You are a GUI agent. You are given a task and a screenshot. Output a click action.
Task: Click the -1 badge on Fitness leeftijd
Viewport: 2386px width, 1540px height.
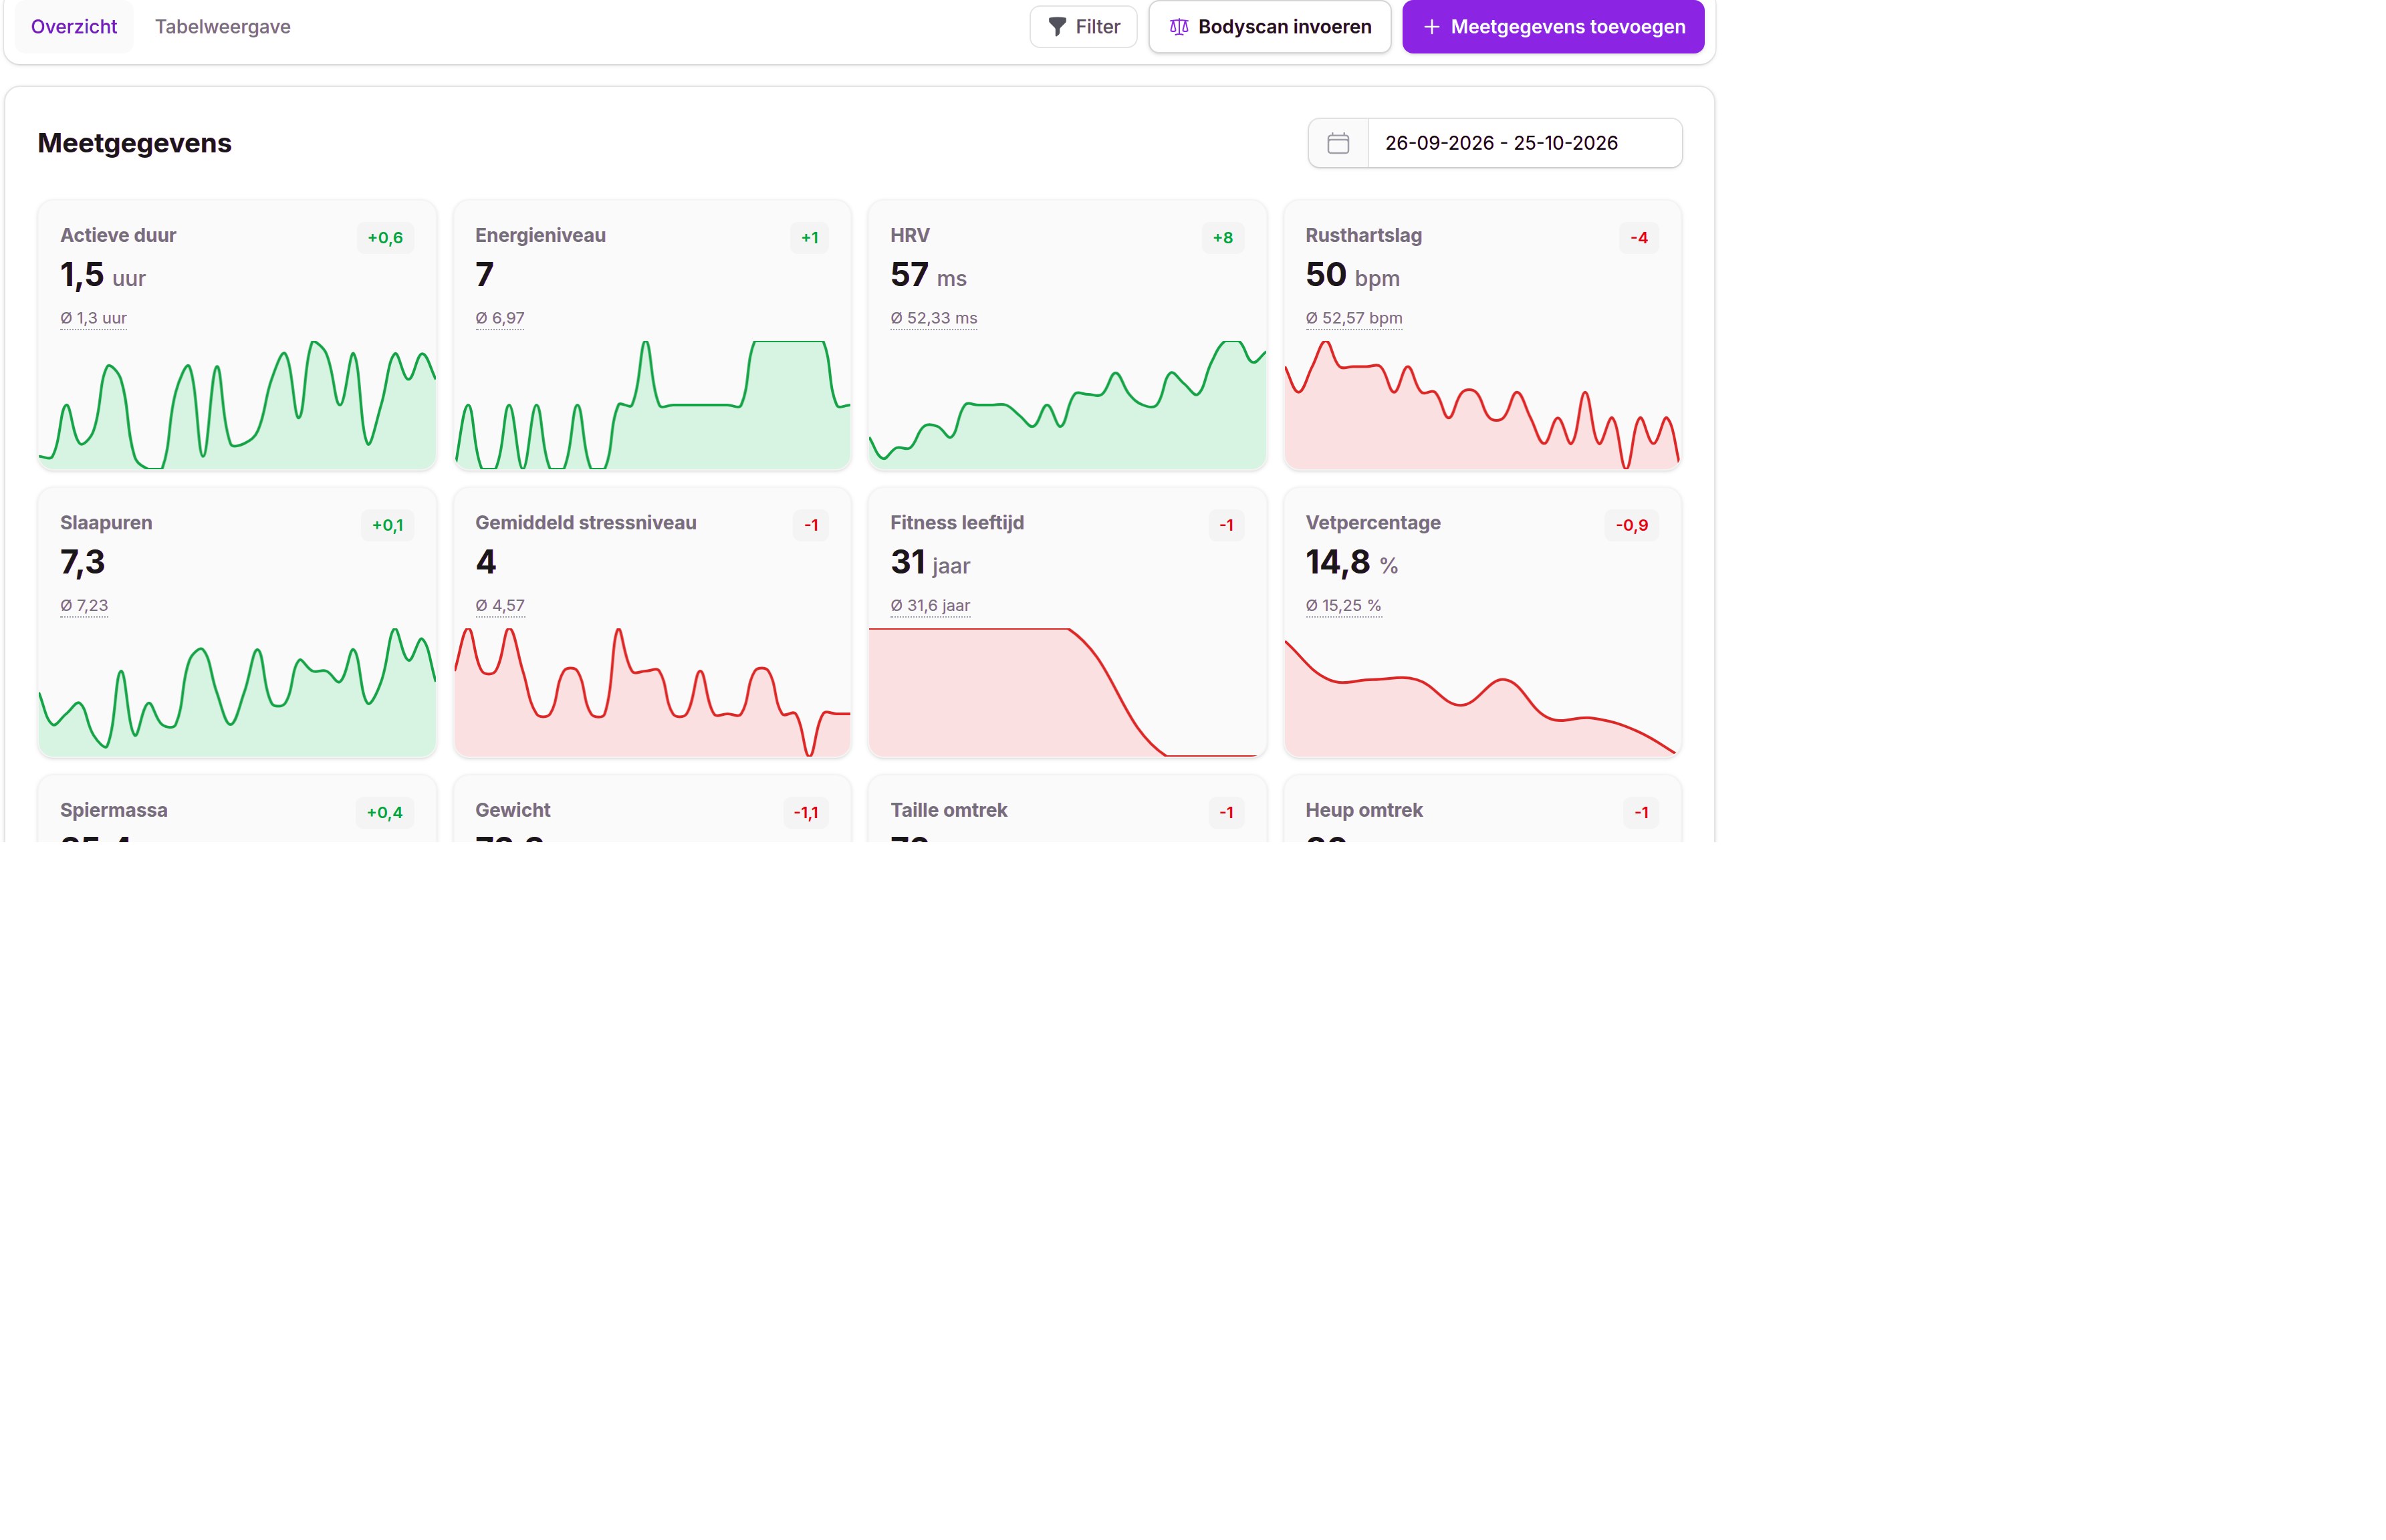tap(1226, 525)
